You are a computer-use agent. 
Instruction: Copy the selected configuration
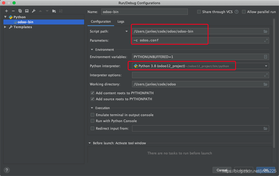point(20,11)
